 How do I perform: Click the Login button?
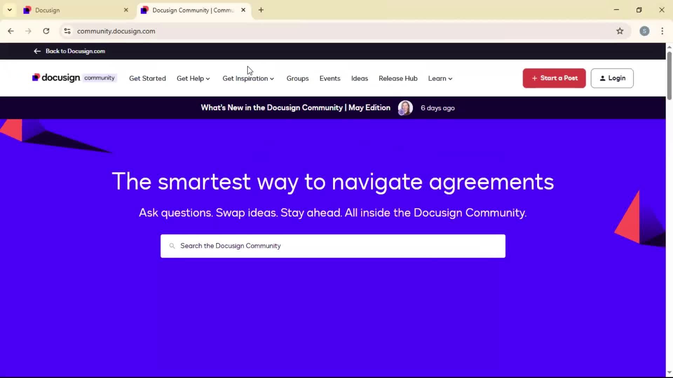[612, 78]
